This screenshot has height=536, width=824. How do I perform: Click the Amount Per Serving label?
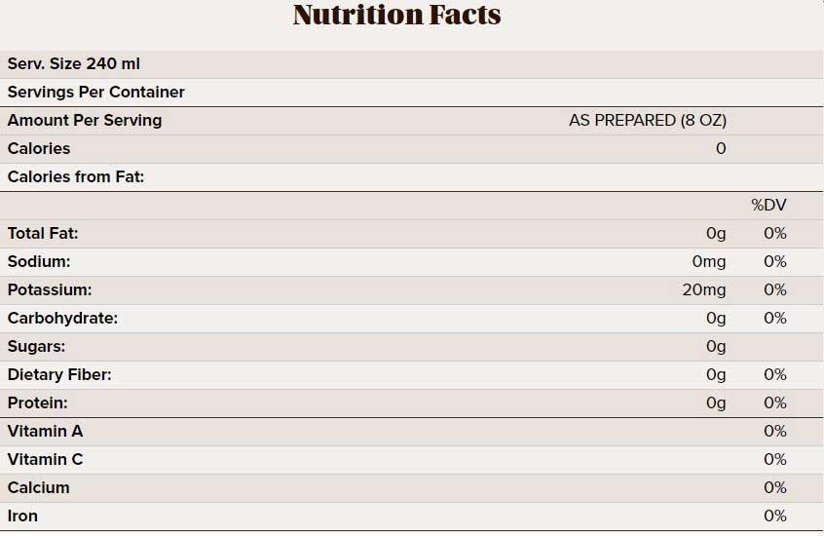click(x=85, y=121)
